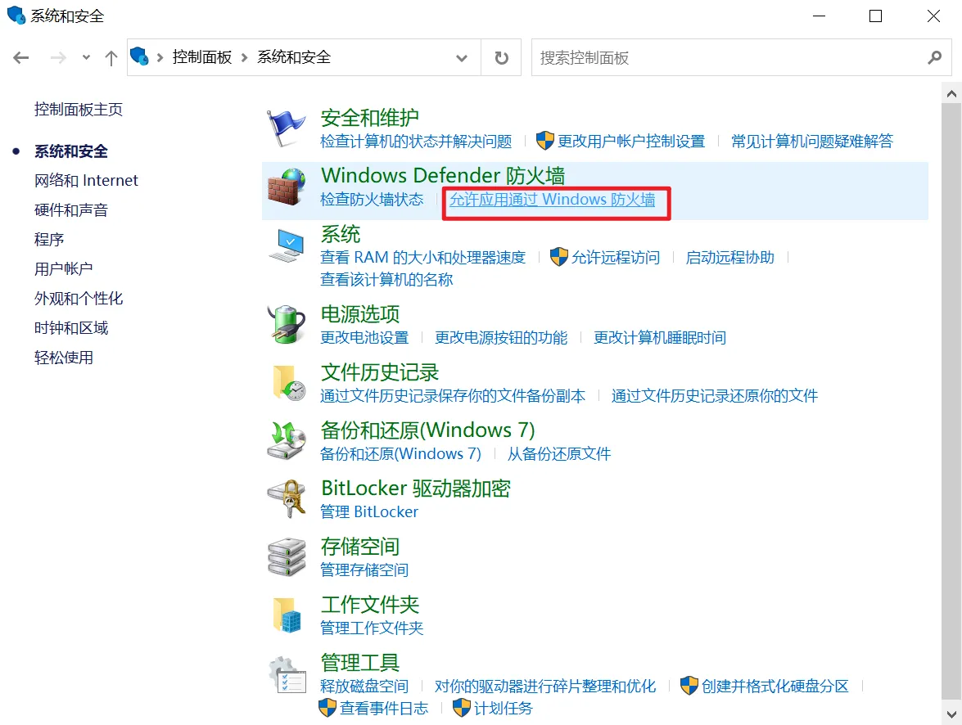962x725 pixels.
Task: Click the vertical scrollbar thumb
Action: click(x=951, y=401)
